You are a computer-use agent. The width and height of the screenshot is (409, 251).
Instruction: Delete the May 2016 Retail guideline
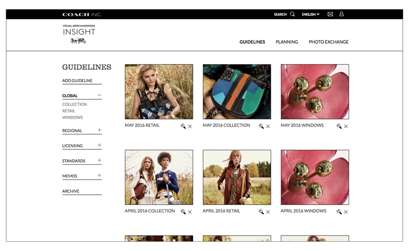pyautogui.click(x=190, y=127)
